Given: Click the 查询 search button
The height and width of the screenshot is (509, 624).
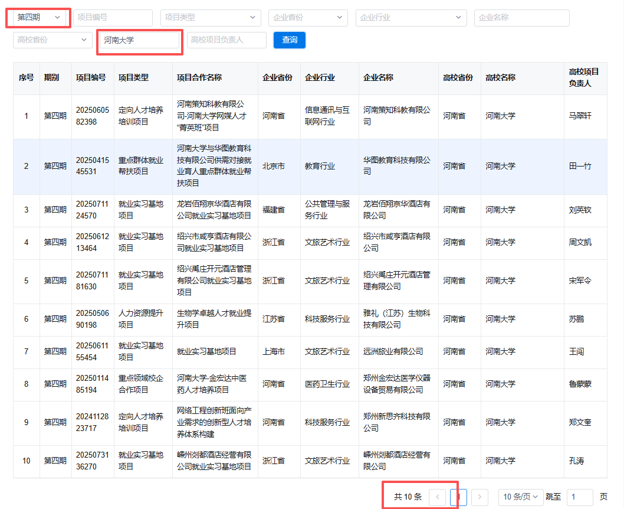Looking at the screenshot, I should coord(290,40).
